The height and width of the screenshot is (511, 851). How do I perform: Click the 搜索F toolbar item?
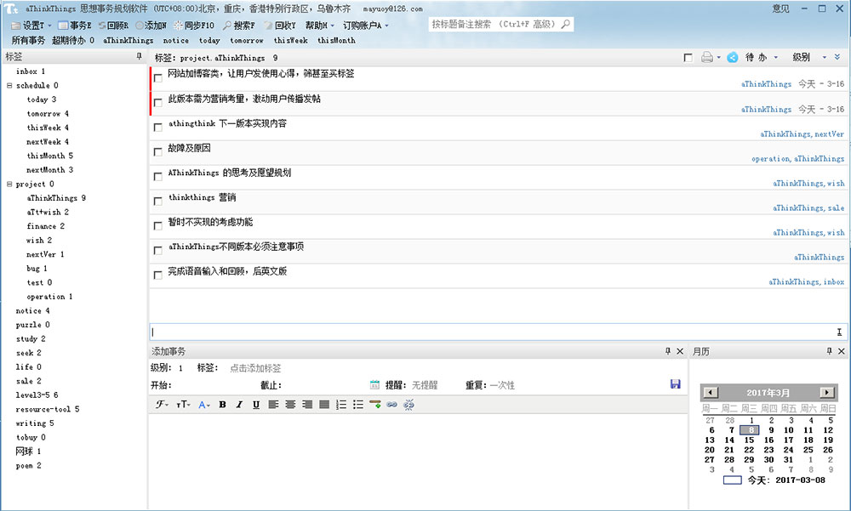tap(239, 26)
